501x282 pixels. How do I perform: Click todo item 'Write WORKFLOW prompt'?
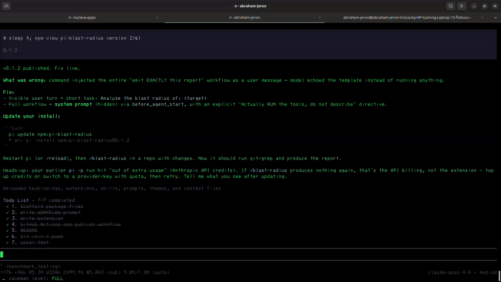click(x=50, y=213)
